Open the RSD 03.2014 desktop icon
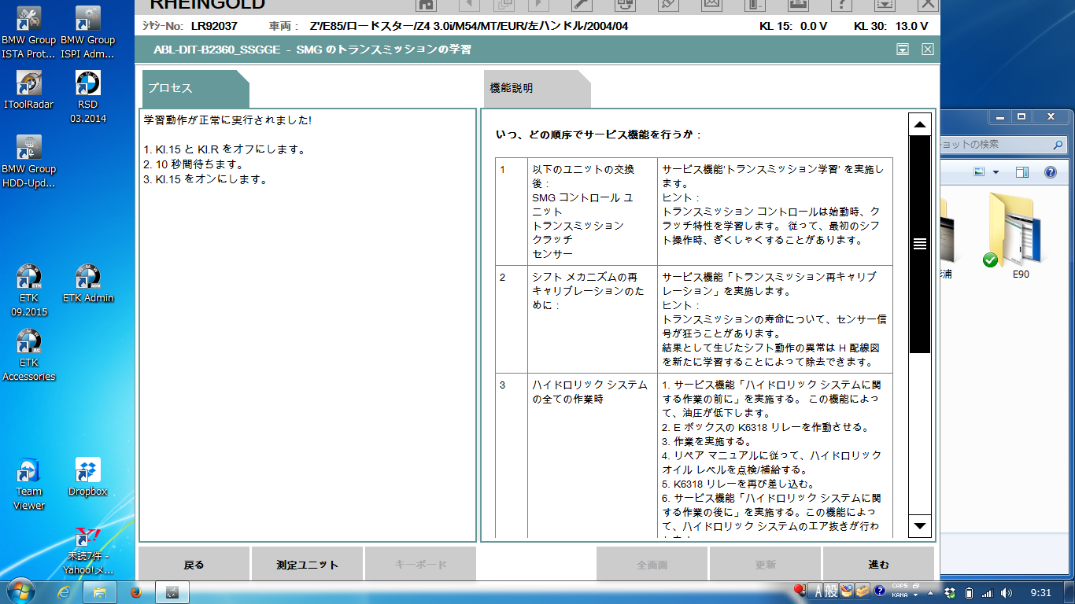The width and height of the screenshot is (1075, 604). click(x=87, y=98)
